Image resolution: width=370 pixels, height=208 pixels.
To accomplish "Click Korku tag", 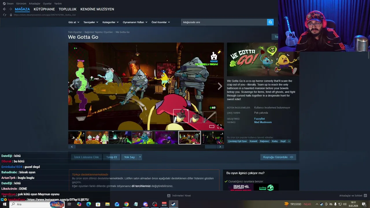I will tap(275, 141).
